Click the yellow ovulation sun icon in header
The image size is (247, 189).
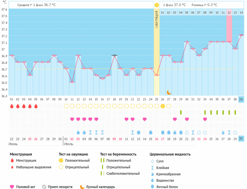157,5
